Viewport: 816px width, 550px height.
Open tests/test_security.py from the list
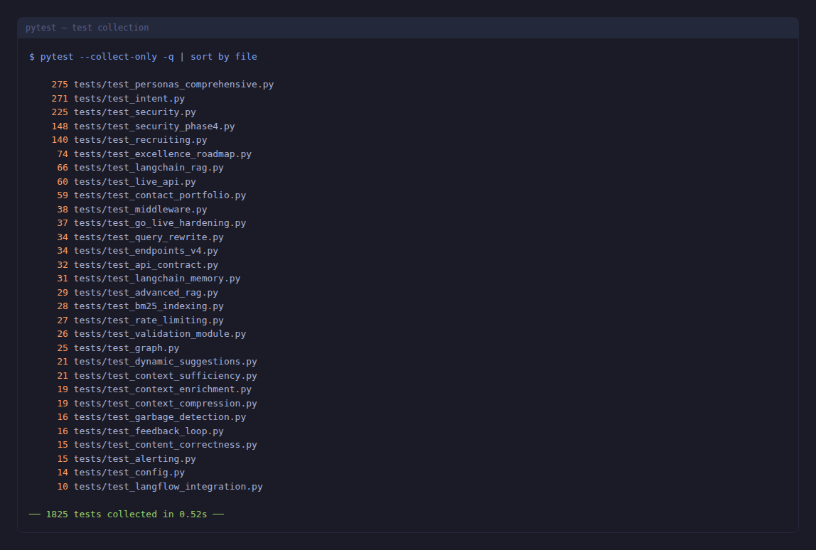click(x=134, y=112)
